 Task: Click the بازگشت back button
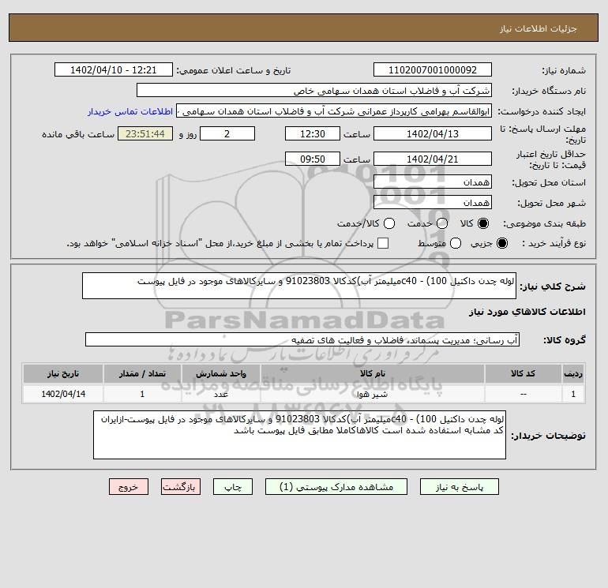[181, 486]
